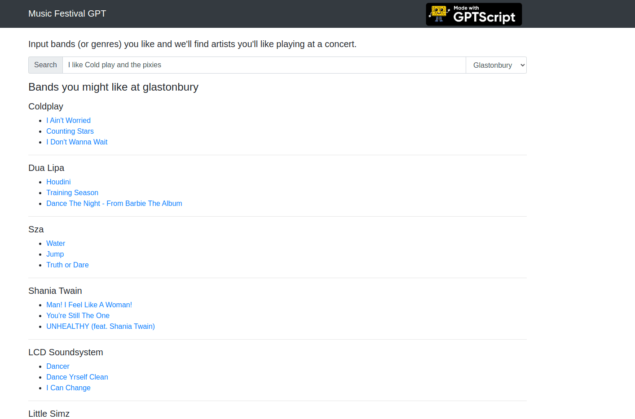Image resolution: width=635 pixels, height=419 pixels.
Task: Select the Coldplay artist heading
Action: [46, 106]
